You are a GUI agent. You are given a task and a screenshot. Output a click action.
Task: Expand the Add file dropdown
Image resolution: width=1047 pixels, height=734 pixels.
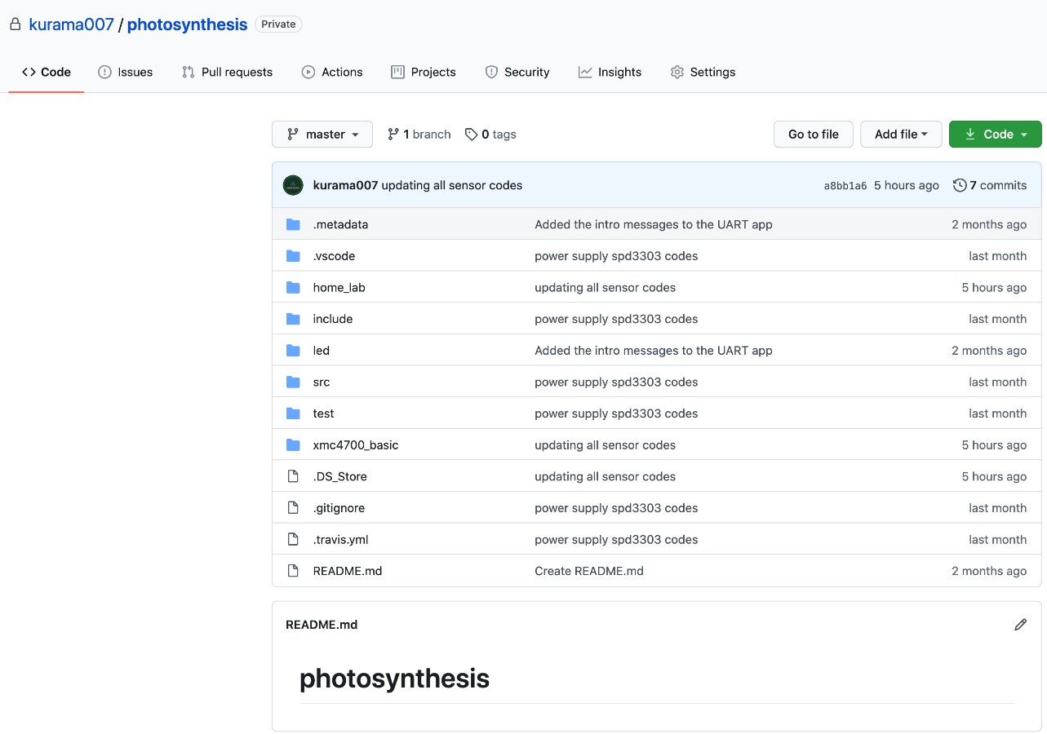pyautogui.click(x=901, y=135)
